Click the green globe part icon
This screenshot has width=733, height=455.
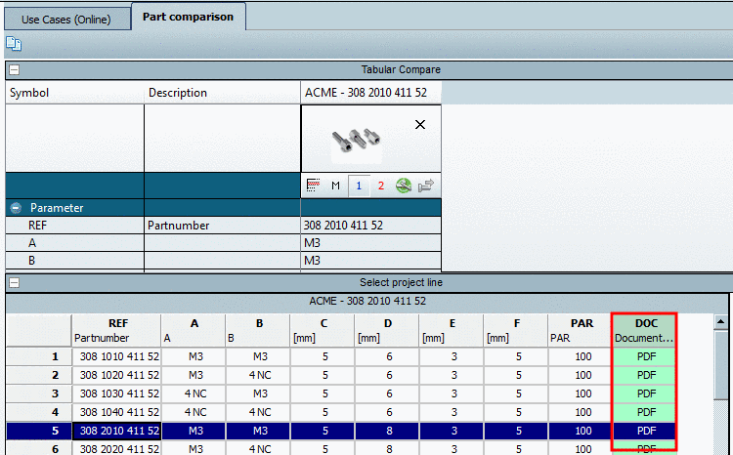click(404, 186)
